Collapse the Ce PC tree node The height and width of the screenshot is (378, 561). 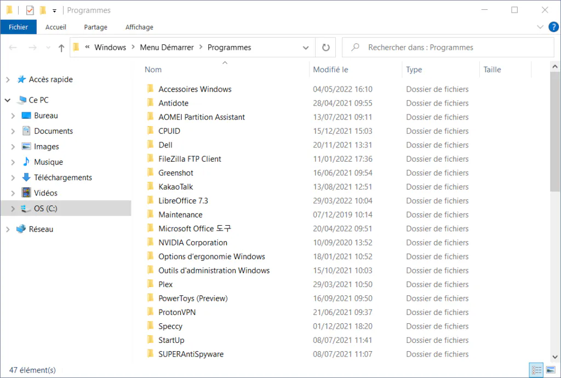tap(8, 100)
